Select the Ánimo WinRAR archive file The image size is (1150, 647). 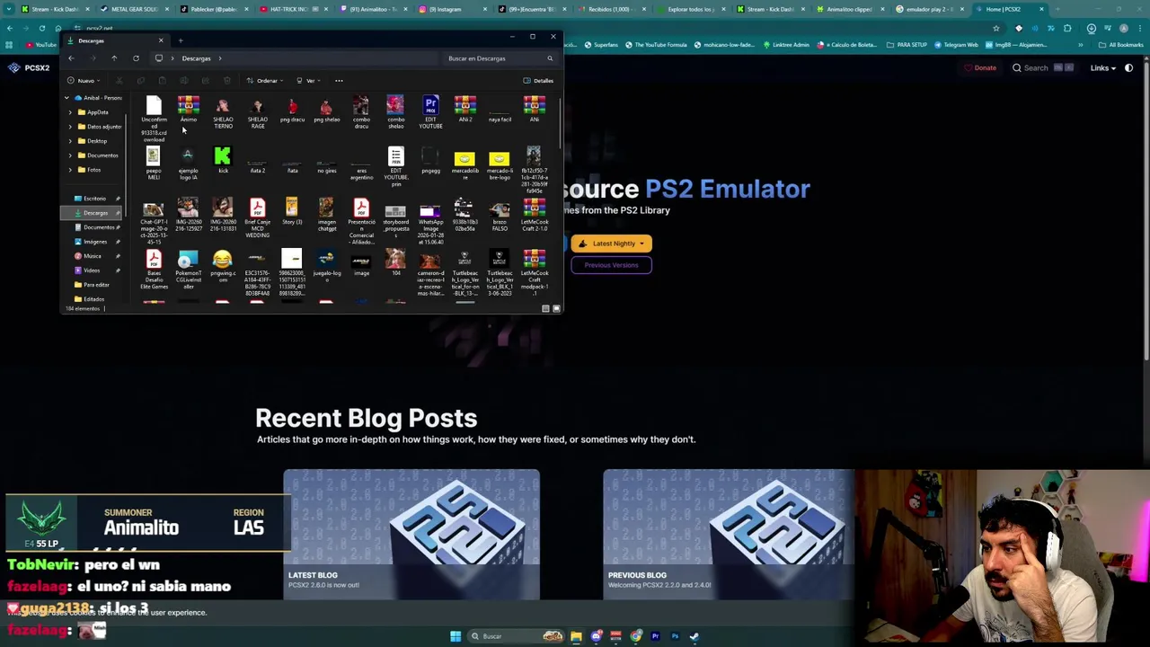point(188,111)
